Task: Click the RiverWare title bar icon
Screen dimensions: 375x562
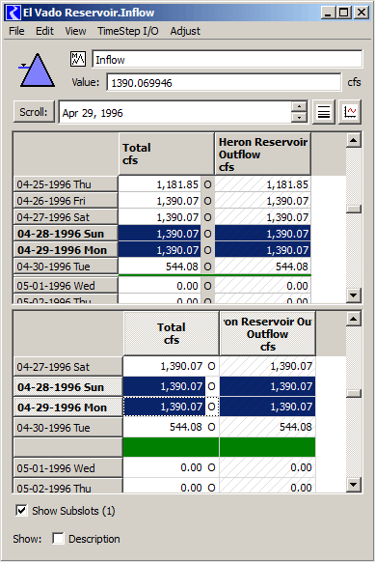Action: tap(13, 13)
